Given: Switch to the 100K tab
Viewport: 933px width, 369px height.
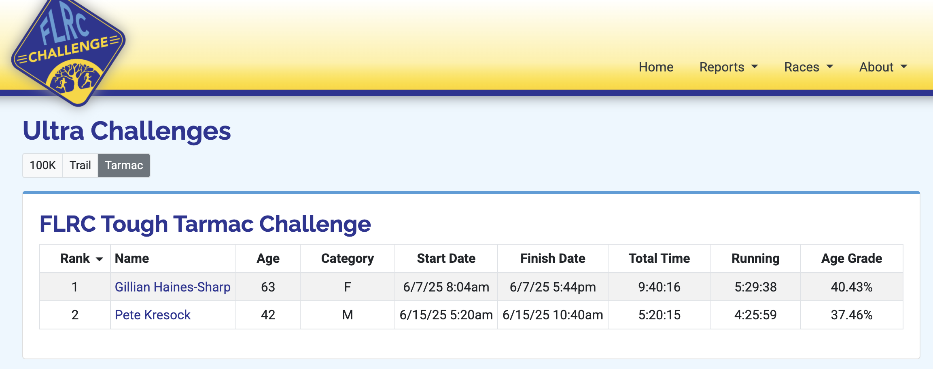Looking at the screenshot, I should [42, 166].
